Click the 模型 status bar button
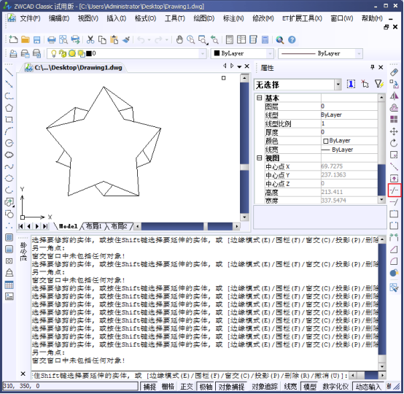The width and height of the screenshot is (404, 394). (x=309, y=387)
